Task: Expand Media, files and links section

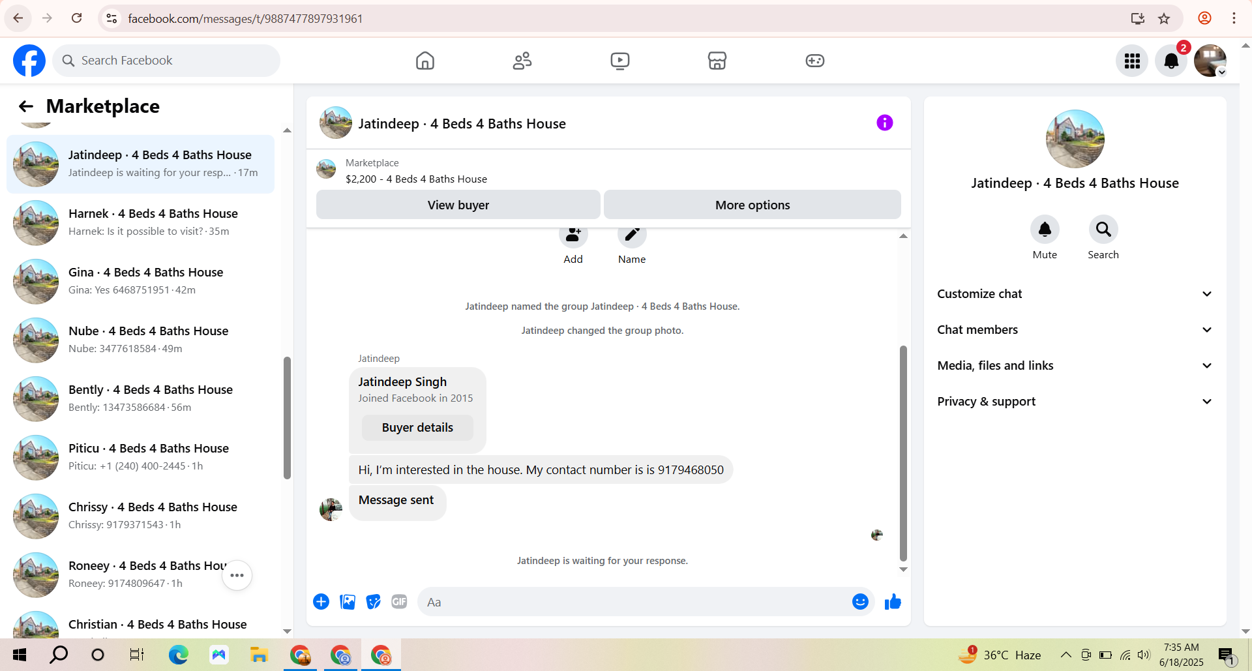Action: point(1075,366)
